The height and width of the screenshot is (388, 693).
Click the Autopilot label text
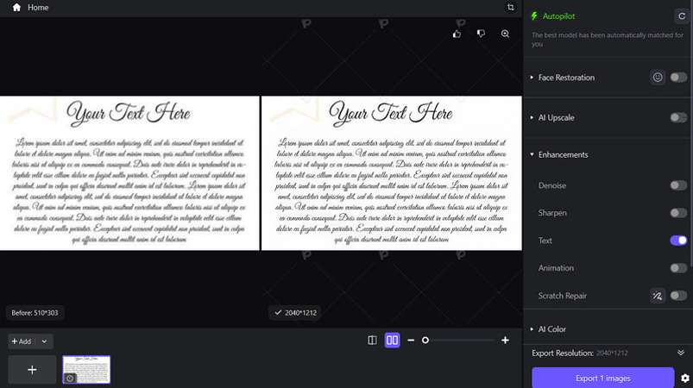[558, 16]
